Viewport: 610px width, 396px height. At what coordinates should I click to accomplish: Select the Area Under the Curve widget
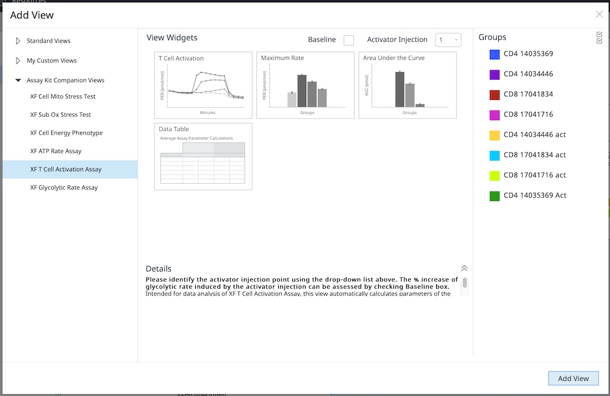407,85
